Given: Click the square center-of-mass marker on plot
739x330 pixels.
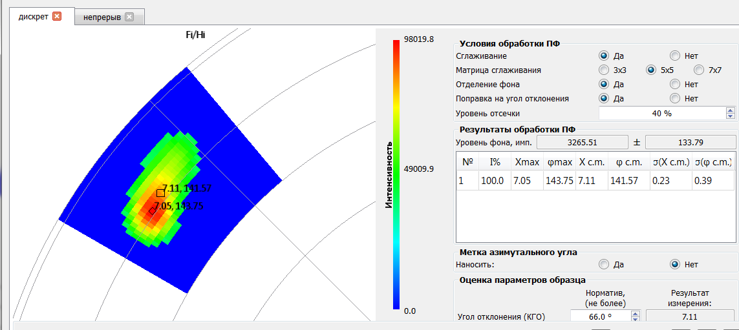Looking at the screenshot, I should coord(160,192).
